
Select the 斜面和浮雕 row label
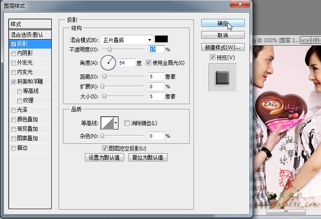[x=30, y=82]
